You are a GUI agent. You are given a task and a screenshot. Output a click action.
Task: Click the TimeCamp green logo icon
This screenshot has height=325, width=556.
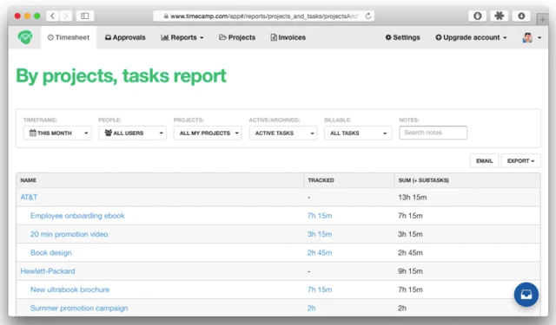[25, 37]
